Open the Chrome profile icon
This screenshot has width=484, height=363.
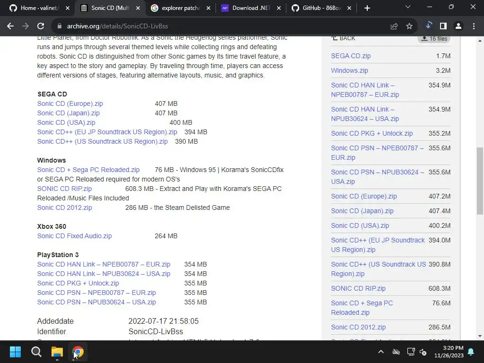click(x=458, y=26)
